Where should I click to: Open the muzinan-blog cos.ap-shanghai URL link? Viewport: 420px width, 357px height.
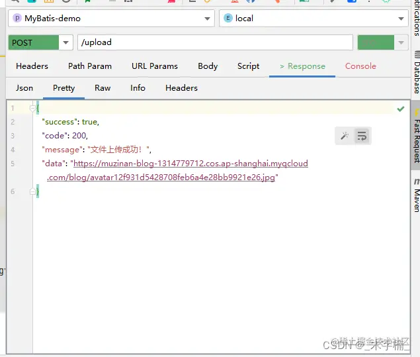click(x=190, y=164)
